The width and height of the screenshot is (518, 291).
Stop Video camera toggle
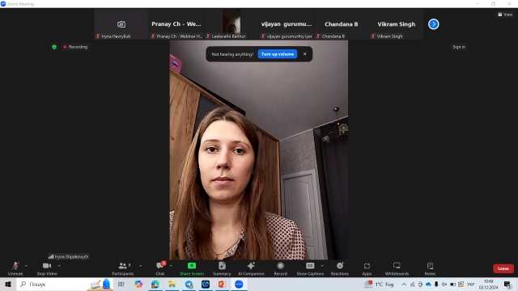[47, 268]
